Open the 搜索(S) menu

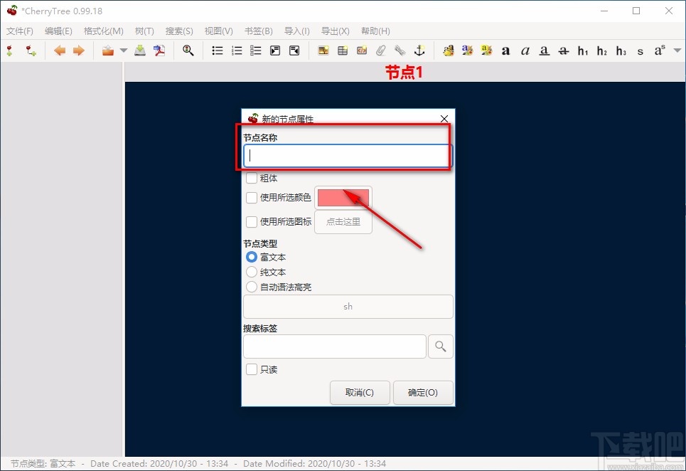[179, 31]
